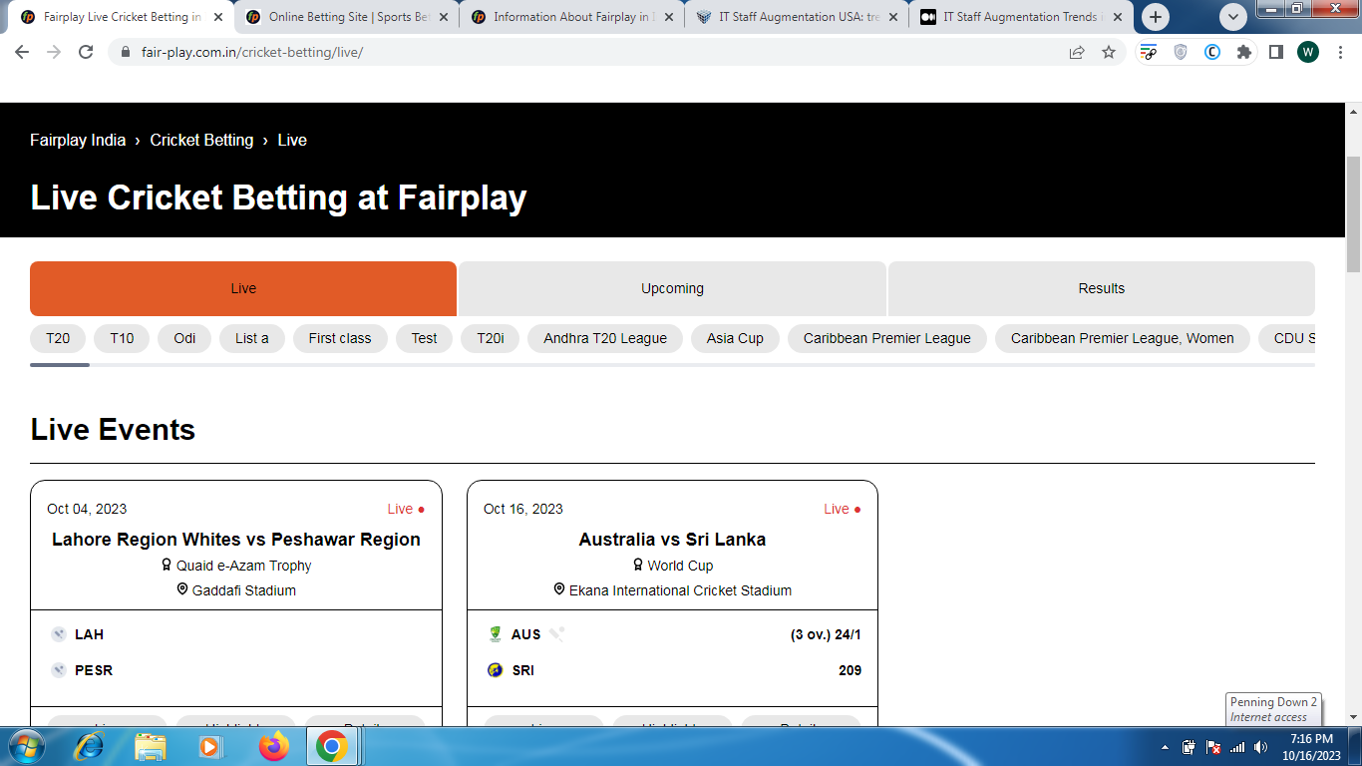
Task: Switch to Information About Fairplay browser tab
Action: [571, 17]
